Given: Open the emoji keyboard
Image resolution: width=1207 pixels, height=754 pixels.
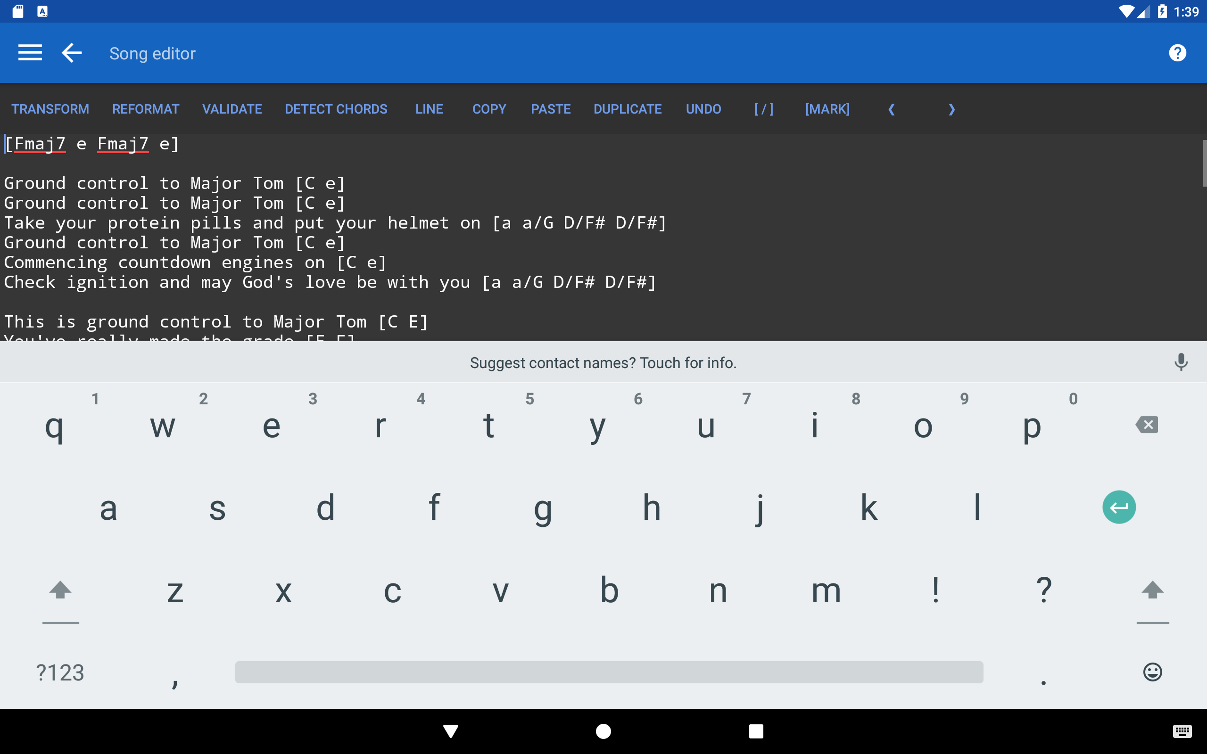Looking at the screenshot, I should click(x=1152, y=672).
